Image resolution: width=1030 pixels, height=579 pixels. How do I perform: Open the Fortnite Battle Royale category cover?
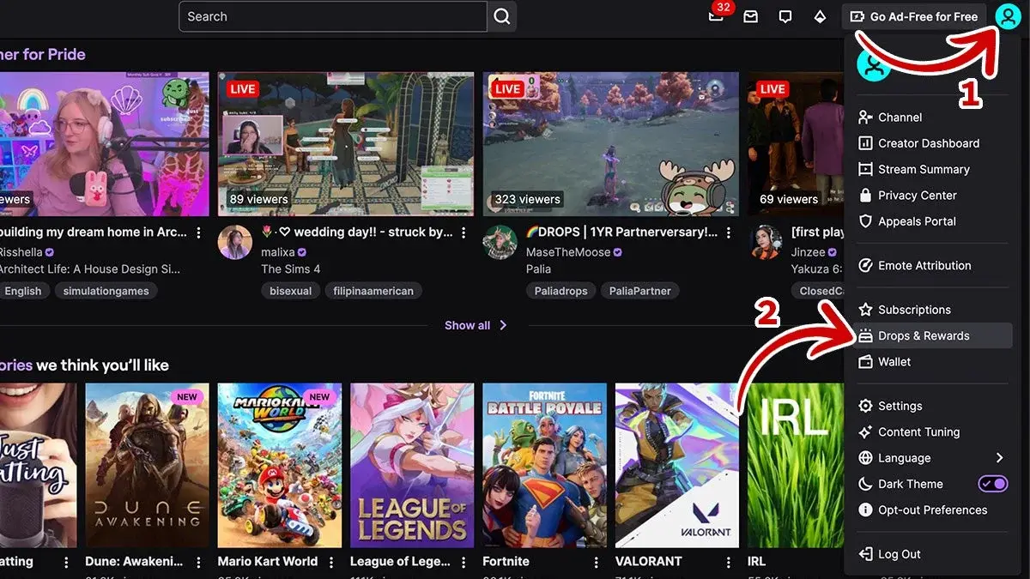pos(545,466)
